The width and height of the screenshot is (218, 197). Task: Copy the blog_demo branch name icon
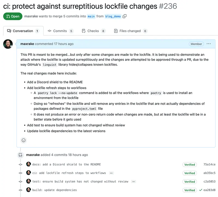coord(125,16)
